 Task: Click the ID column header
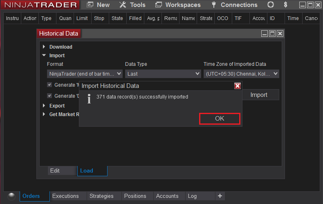[x=276, y=18]
